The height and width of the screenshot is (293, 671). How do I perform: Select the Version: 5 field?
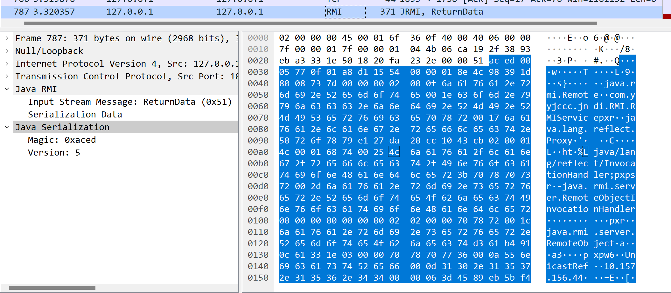[x=54, y=153]
